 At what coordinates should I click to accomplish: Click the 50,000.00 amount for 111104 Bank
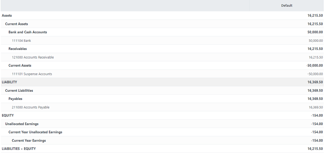tap(315, 41)
